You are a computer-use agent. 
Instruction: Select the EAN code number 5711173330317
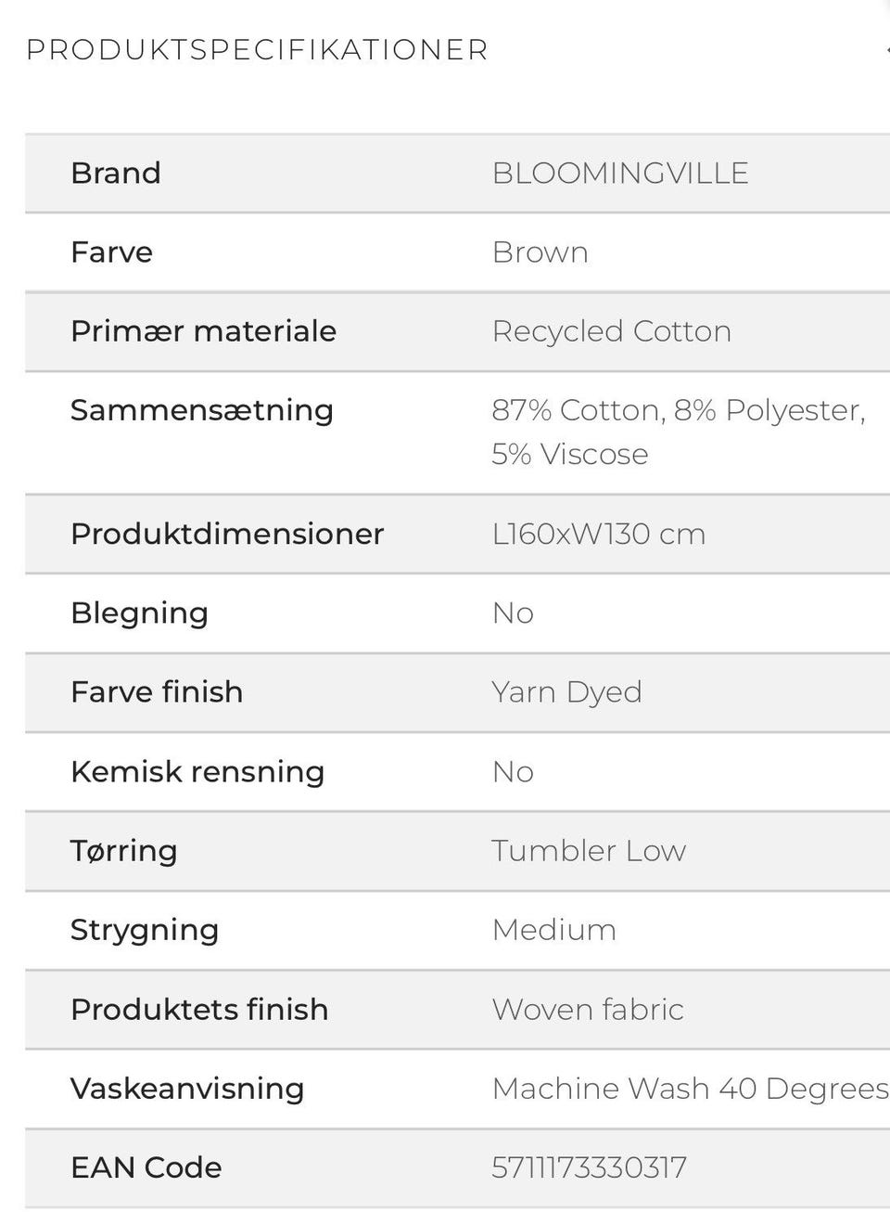[x=589, y=1167]
